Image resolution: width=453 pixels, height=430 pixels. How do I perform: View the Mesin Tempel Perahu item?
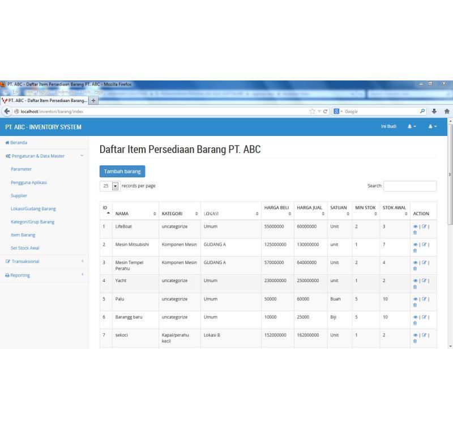416,263
